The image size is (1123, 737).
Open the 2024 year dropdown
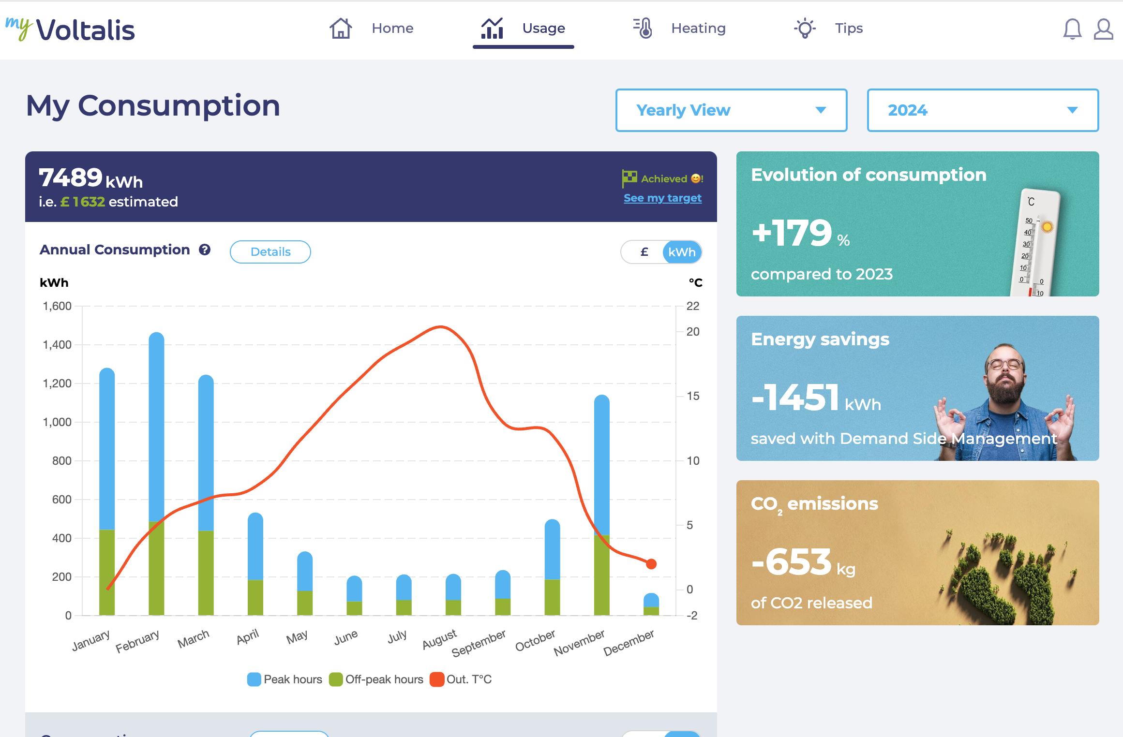tap(982, 110)
